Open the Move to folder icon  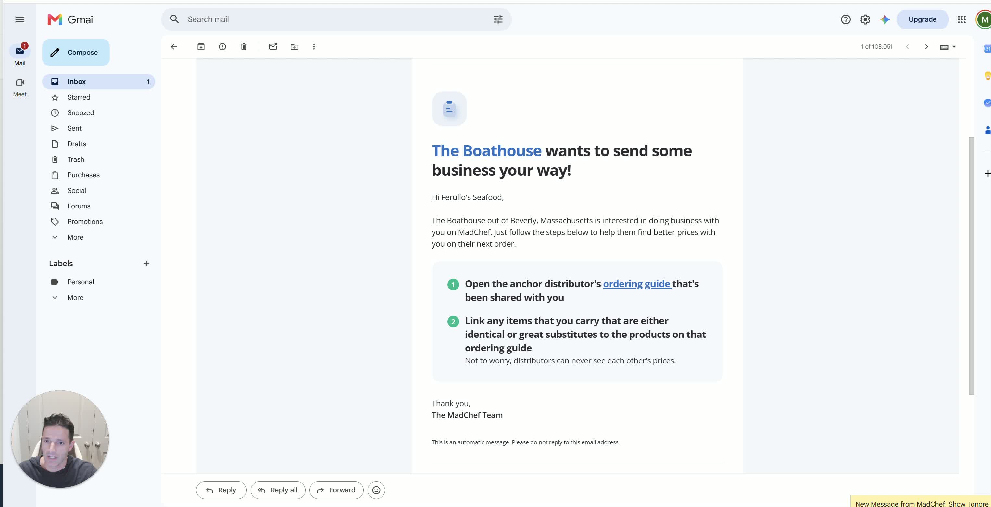pyautogui.click(x=294, y=46)
